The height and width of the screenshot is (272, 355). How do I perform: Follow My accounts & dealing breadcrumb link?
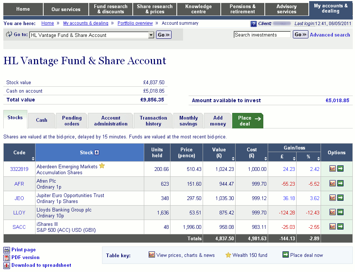point(85,23)
